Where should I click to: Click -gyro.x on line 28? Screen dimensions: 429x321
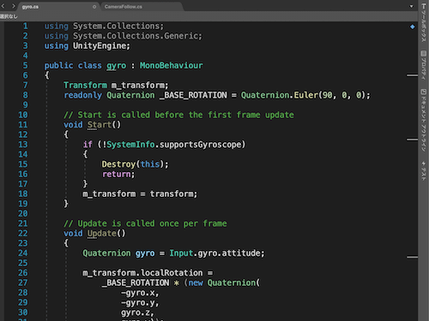[138, 293]
